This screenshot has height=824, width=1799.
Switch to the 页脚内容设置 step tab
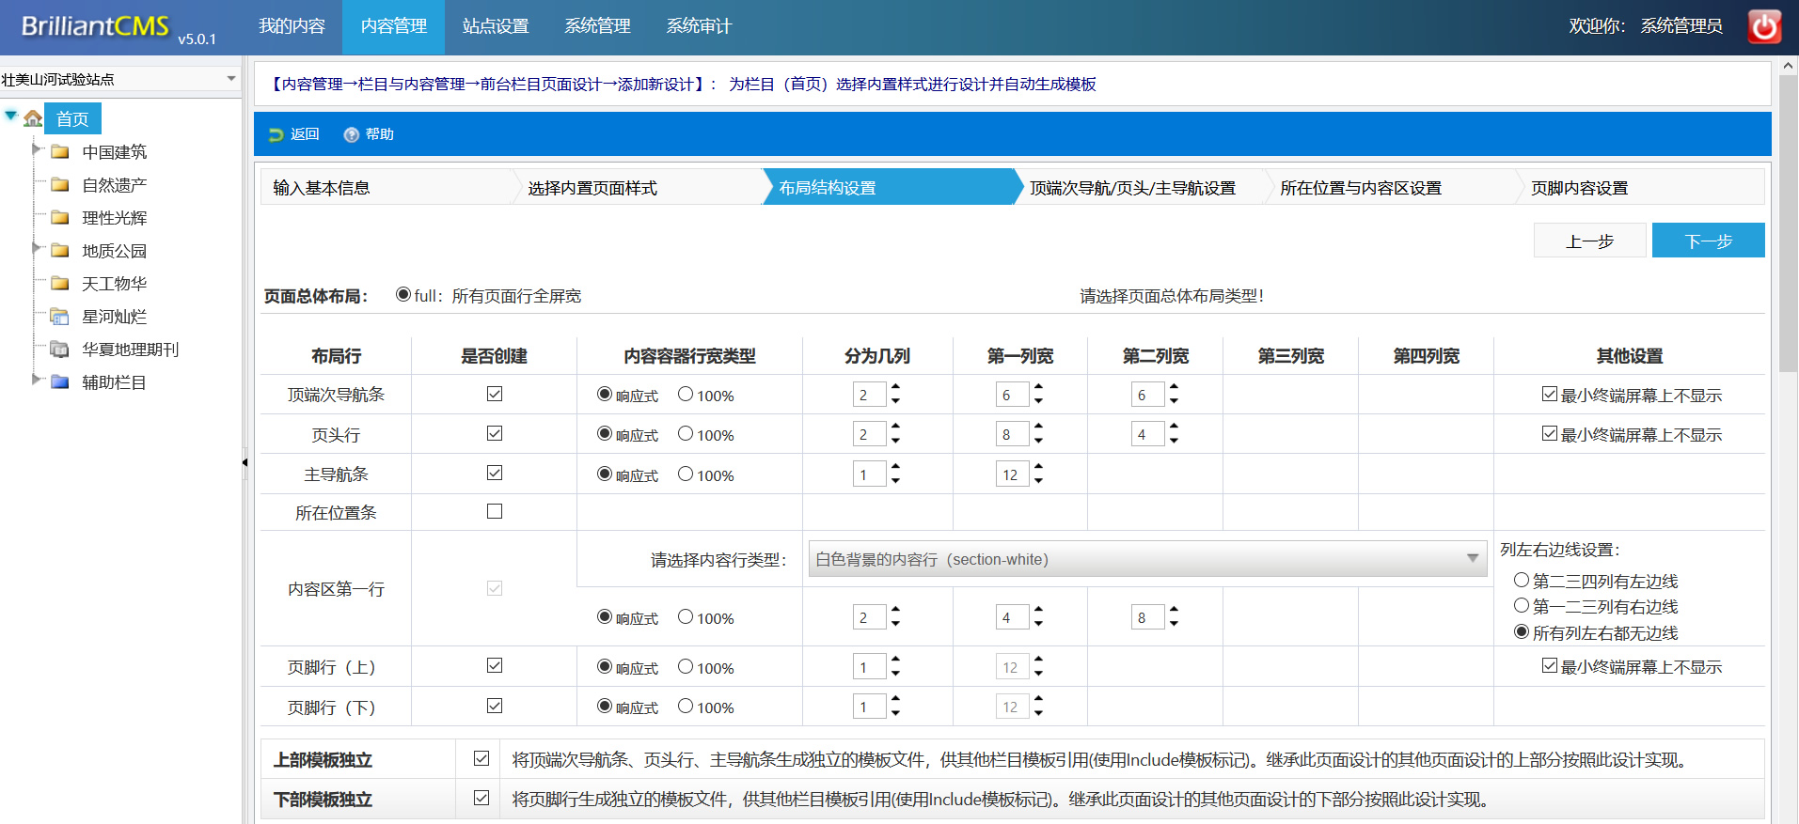point(1580,188)
